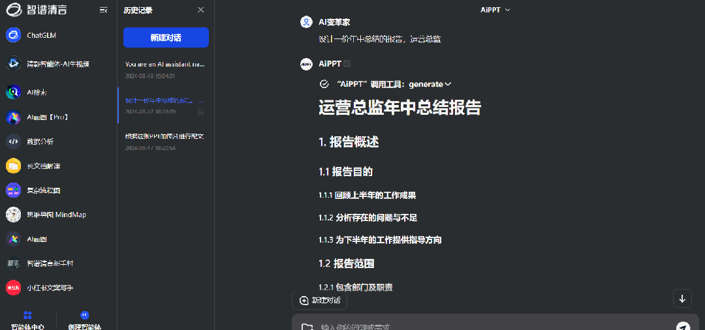Open the AiPPT dropdown at top
705x330 pixels.
click(495, 10)
